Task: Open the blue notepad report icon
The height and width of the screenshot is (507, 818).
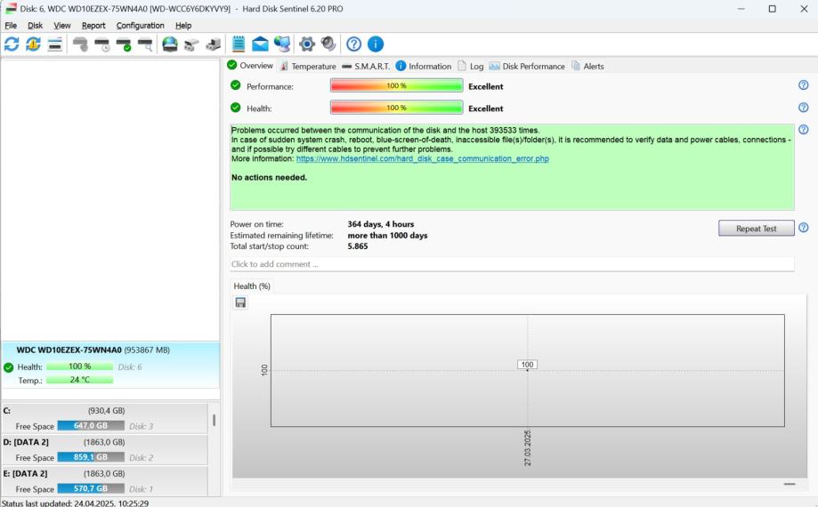Action: click(239, 44)
